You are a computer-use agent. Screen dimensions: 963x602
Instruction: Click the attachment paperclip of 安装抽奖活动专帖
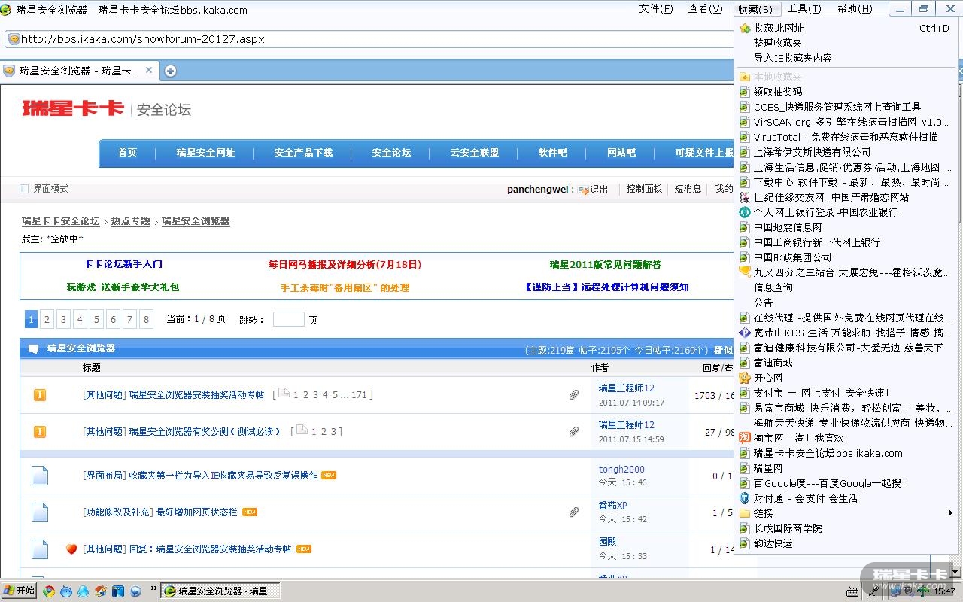(574, 394)
